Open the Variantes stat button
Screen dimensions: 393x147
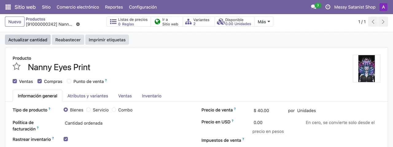coord(199,22)
